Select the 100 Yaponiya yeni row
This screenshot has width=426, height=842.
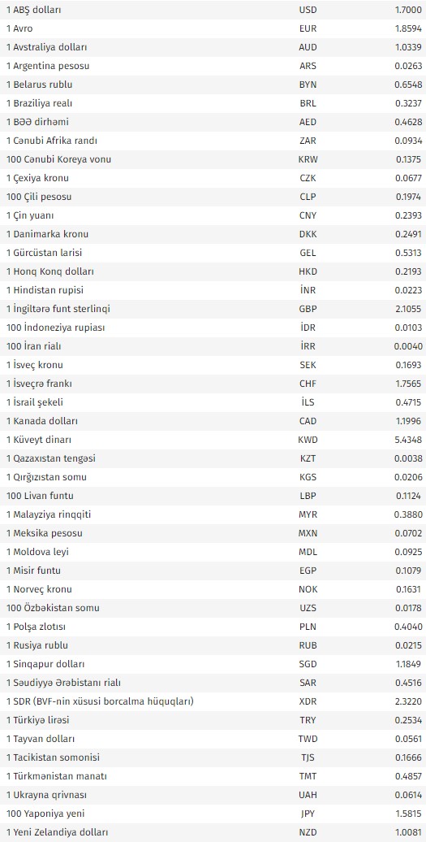(x=213, y=814)
